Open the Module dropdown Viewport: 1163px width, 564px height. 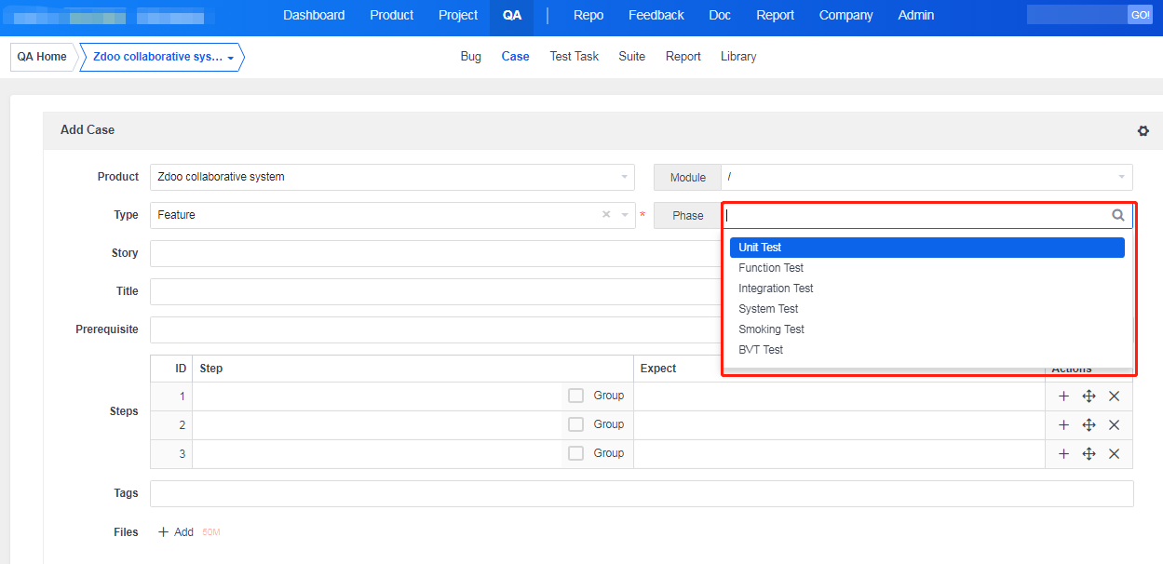pos(1120,177)
